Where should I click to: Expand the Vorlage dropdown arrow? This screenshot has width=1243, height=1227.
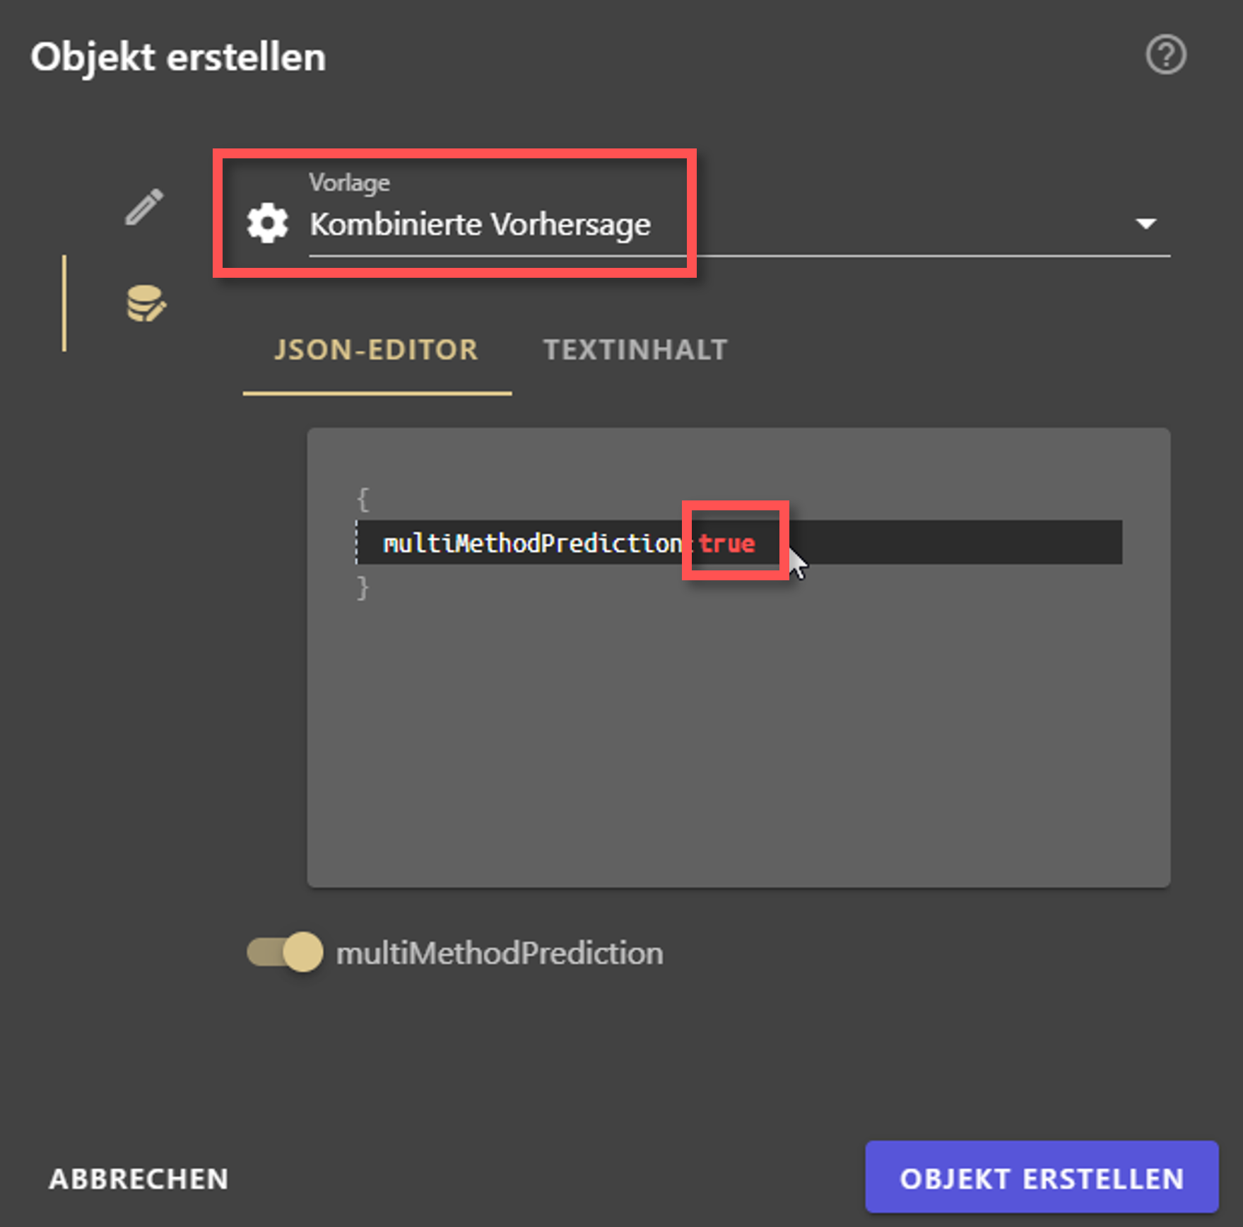pyautogui.click(x=1145, y=224)
